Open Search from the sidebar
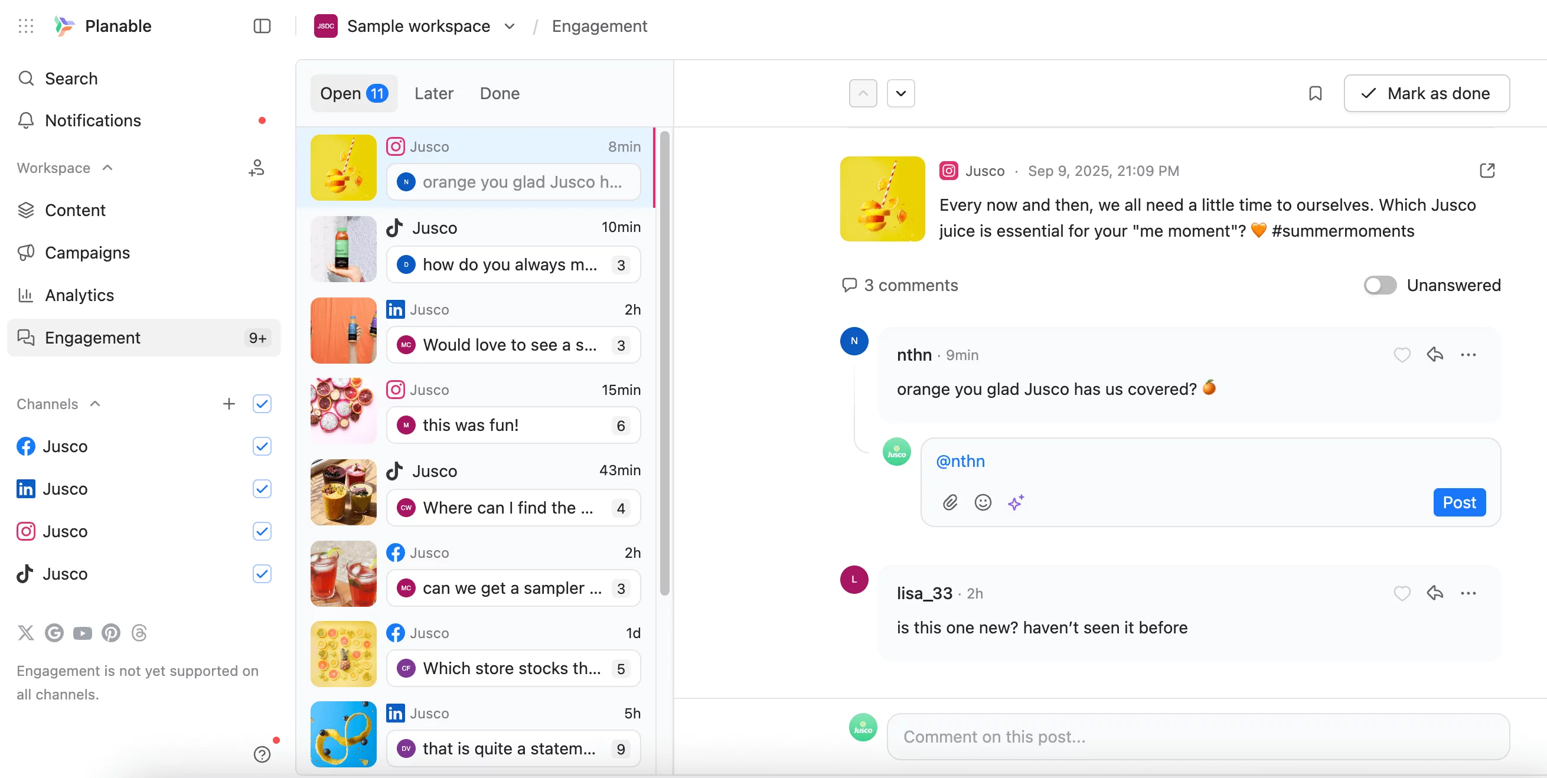Screen dimensions: 1547x778 [x=71, y=78]
